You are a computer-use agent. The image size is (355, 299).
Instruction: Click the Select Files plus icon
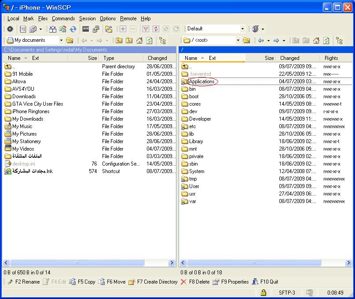coord(123,29)
